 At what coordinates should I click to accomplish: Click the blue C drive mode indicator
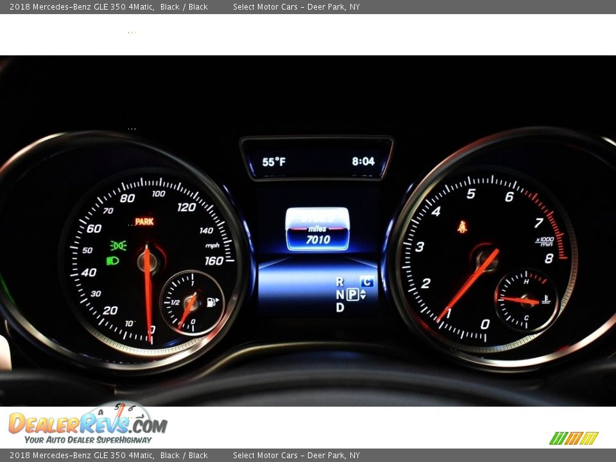pos(366,281)
